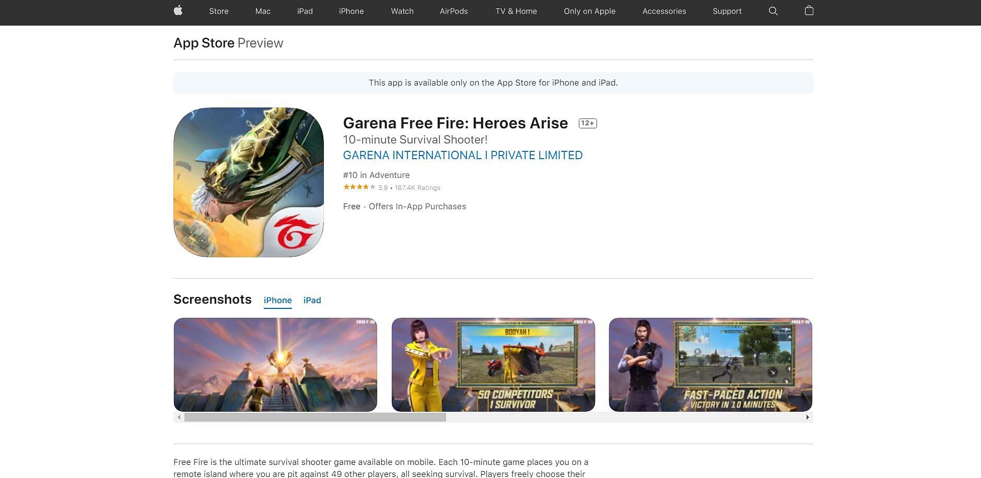Open the shopping bag icon

click(809, 11)
